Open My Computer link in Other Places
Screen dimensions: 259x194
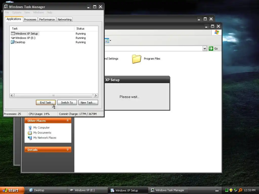41,128
